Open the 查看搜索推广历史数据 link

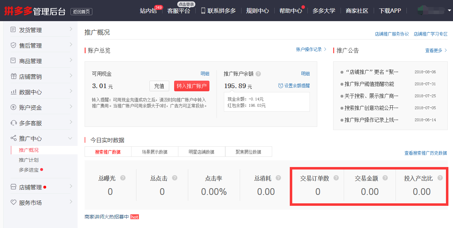[x=426, y=153]
